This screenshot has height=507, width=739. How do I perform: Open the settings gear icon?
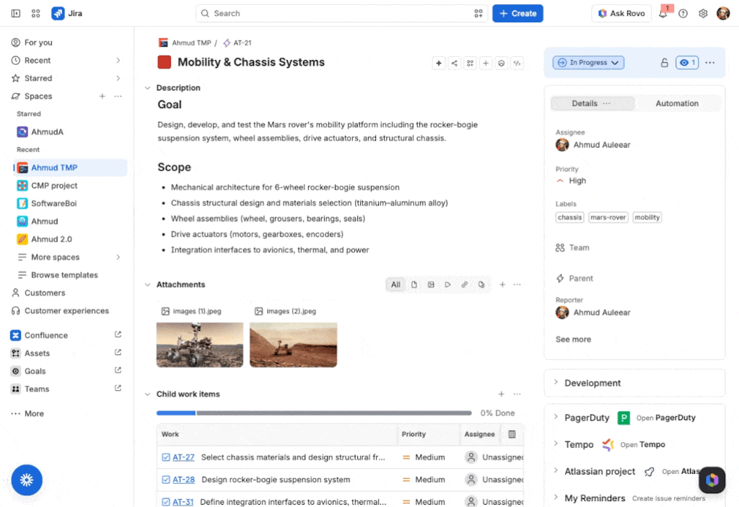(x=703, y=13)
